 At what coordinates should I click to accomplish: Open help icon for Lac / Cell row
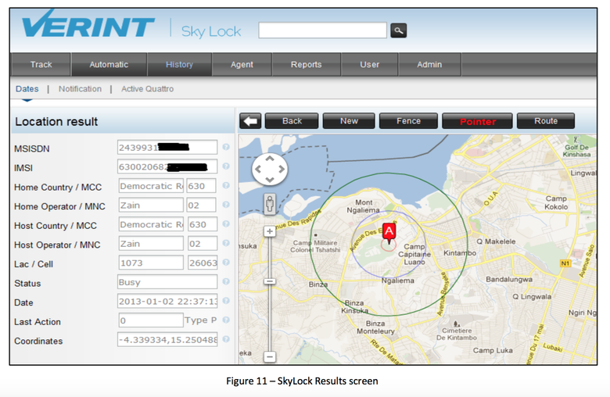[x=226, y=263]
